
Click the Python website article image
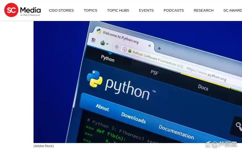point(138,82)
